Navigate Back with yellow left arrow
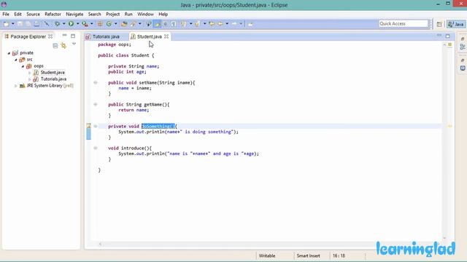 point(220,24)
